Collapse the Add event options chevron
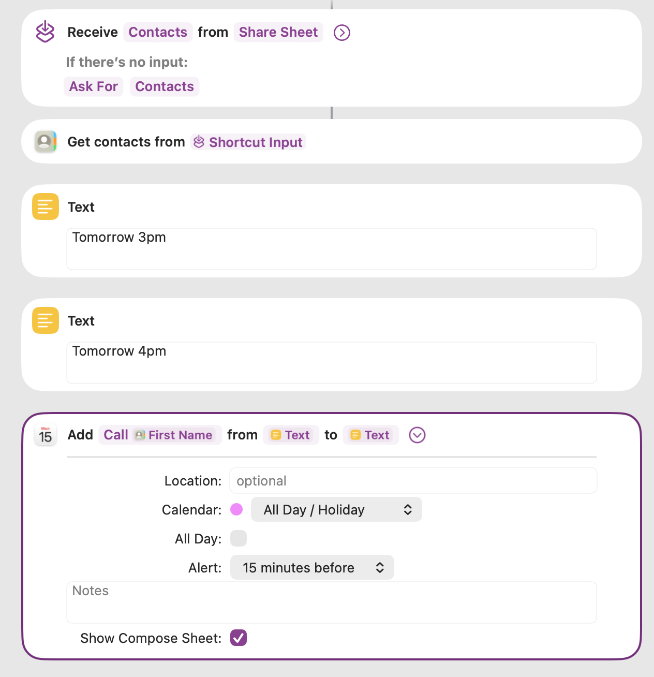Viewport: 654px width, 677px height. 417,435
